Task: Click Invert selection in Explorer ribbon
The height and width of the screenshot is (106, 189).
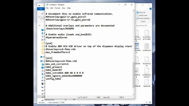Action: pyautogui.click(x=143, y=18)
